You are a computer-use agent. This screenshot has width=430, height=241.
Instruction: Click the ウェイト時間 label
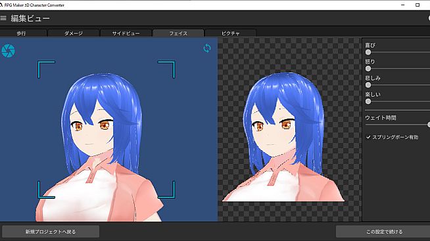point(381,118)
